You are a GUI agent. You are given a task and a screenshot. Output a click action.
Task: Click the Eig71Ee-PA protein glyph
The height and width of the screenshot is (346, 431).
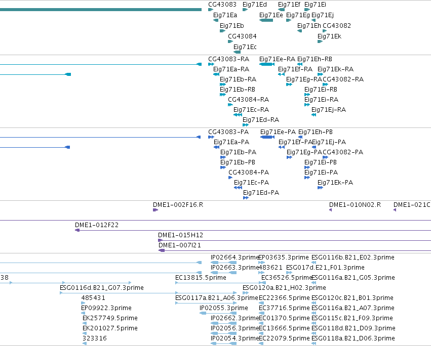click(x=267, y=137)
